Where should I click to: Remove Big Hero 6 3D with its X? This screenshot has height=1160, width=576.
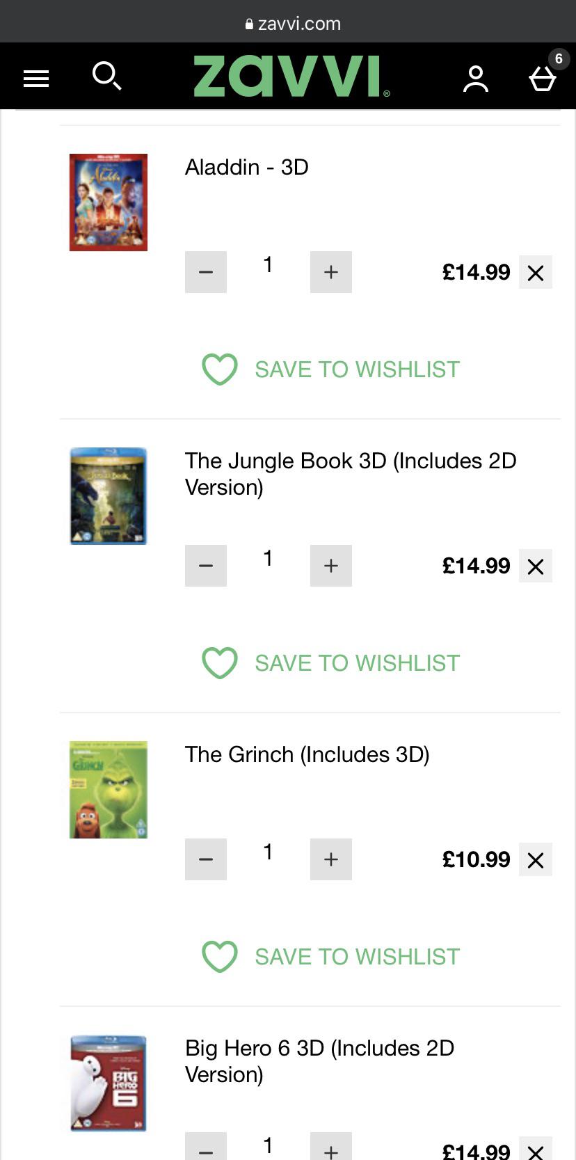536,1148
